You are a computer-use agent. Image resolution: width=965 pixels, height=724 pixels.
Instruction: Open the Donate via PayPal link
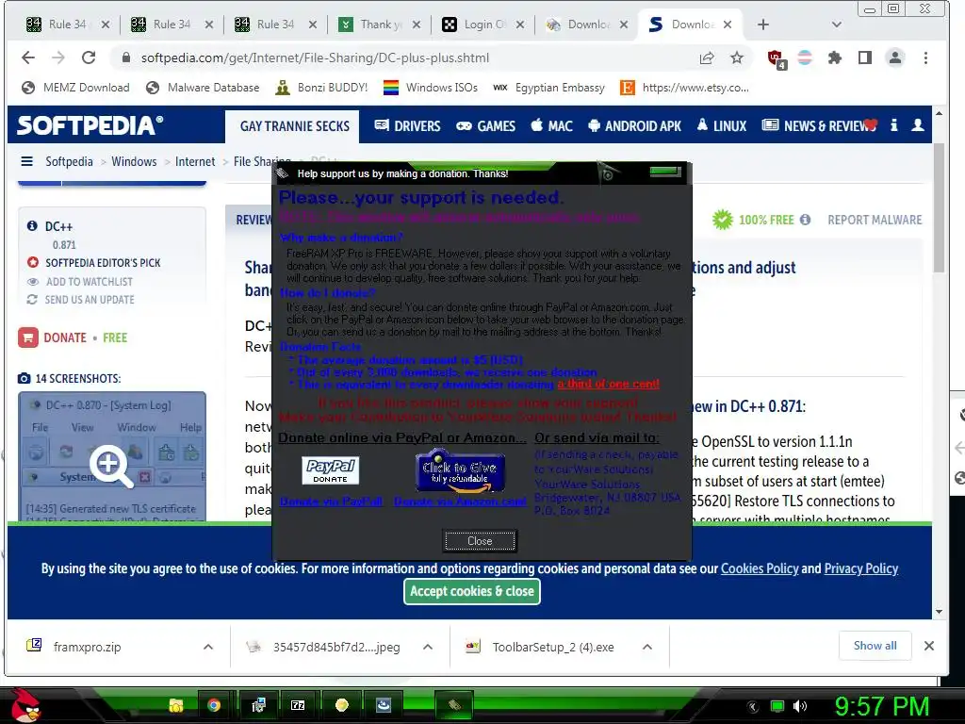coord(331,502)
